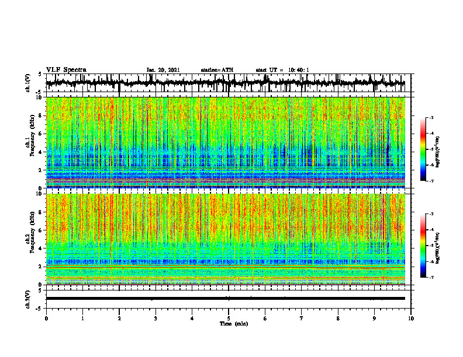Select the date label "Jan. 20, 2021"

[163, 70]
